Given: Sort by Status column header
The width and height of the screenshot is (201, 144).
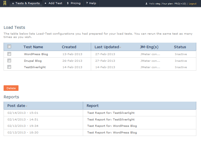Looking at the screenshot, I should pos(180,47).
